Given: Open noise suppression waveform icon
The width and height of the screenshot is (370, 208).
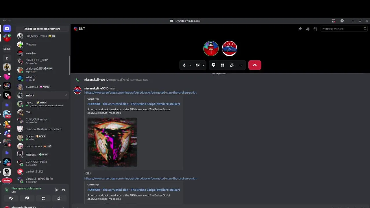Looking at the screenshot, I should point(56,190).
